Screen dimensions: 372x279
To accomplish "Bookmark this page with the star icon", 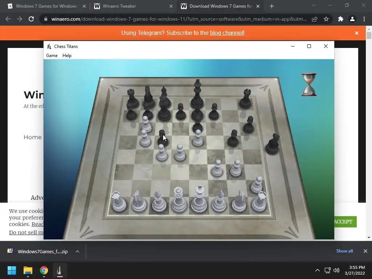I will pos(326,19).
